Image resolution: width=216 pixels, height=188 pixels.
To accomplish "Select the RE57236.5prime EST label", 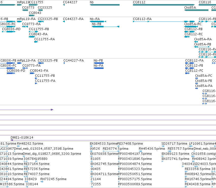I will (x=37, y=169).
